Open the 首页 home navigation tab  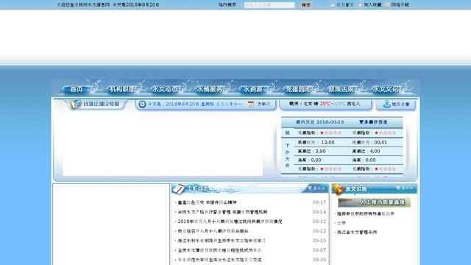(77, 89)
